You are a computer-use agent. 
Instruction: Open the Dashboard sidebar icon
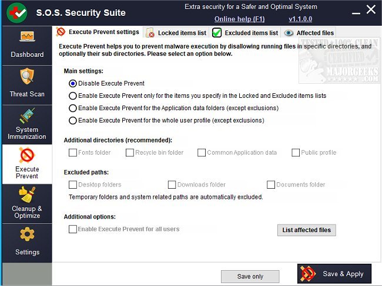[x=26, y=38]
